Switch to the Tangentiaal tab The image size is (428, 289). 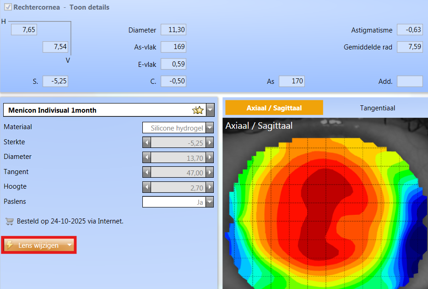click(x=377, y=108)
